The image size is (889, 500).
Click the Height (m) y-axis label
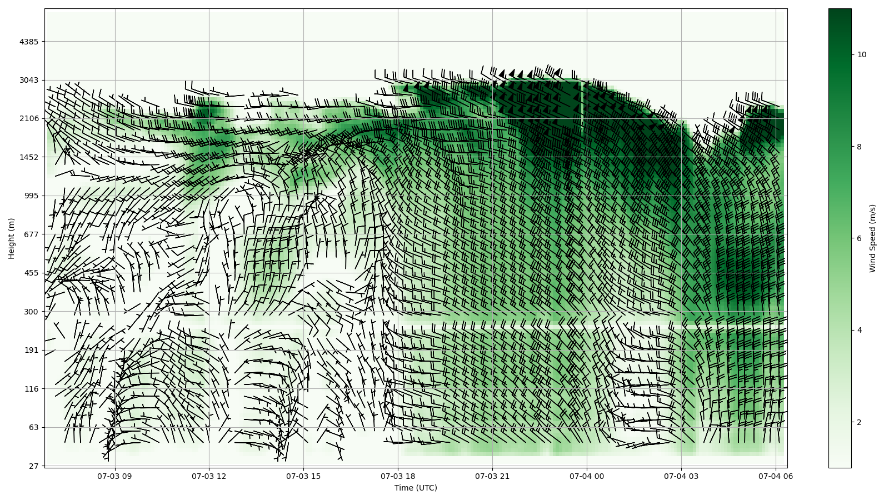12,238
